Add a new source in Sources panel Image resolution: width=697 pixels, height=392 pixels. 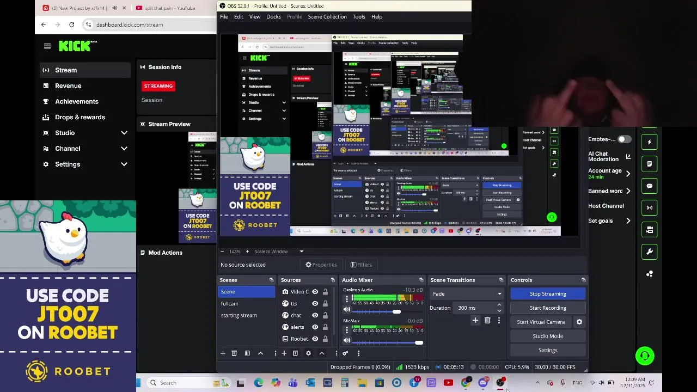pyautogui.click(x=284, y=353)
